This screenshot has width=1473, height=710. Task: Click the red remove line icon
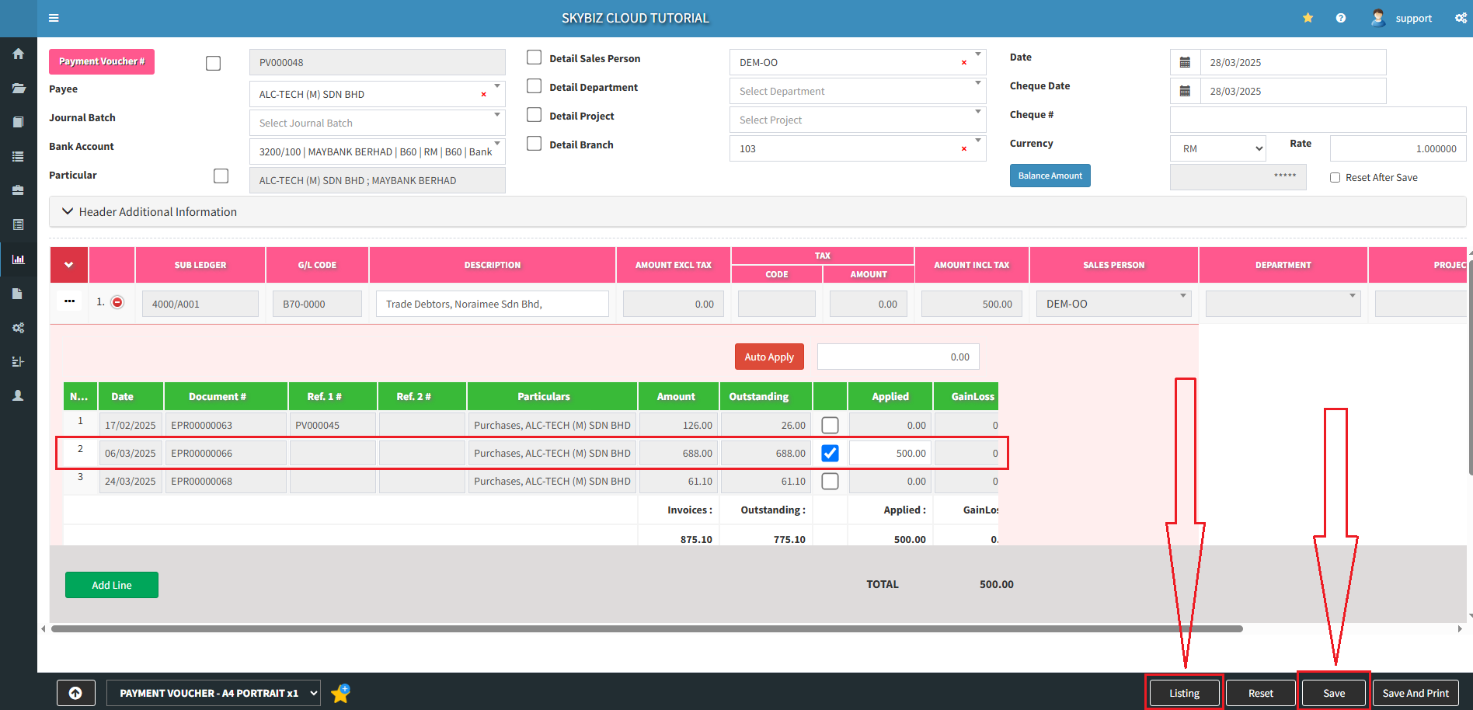(x=117, y=302)
